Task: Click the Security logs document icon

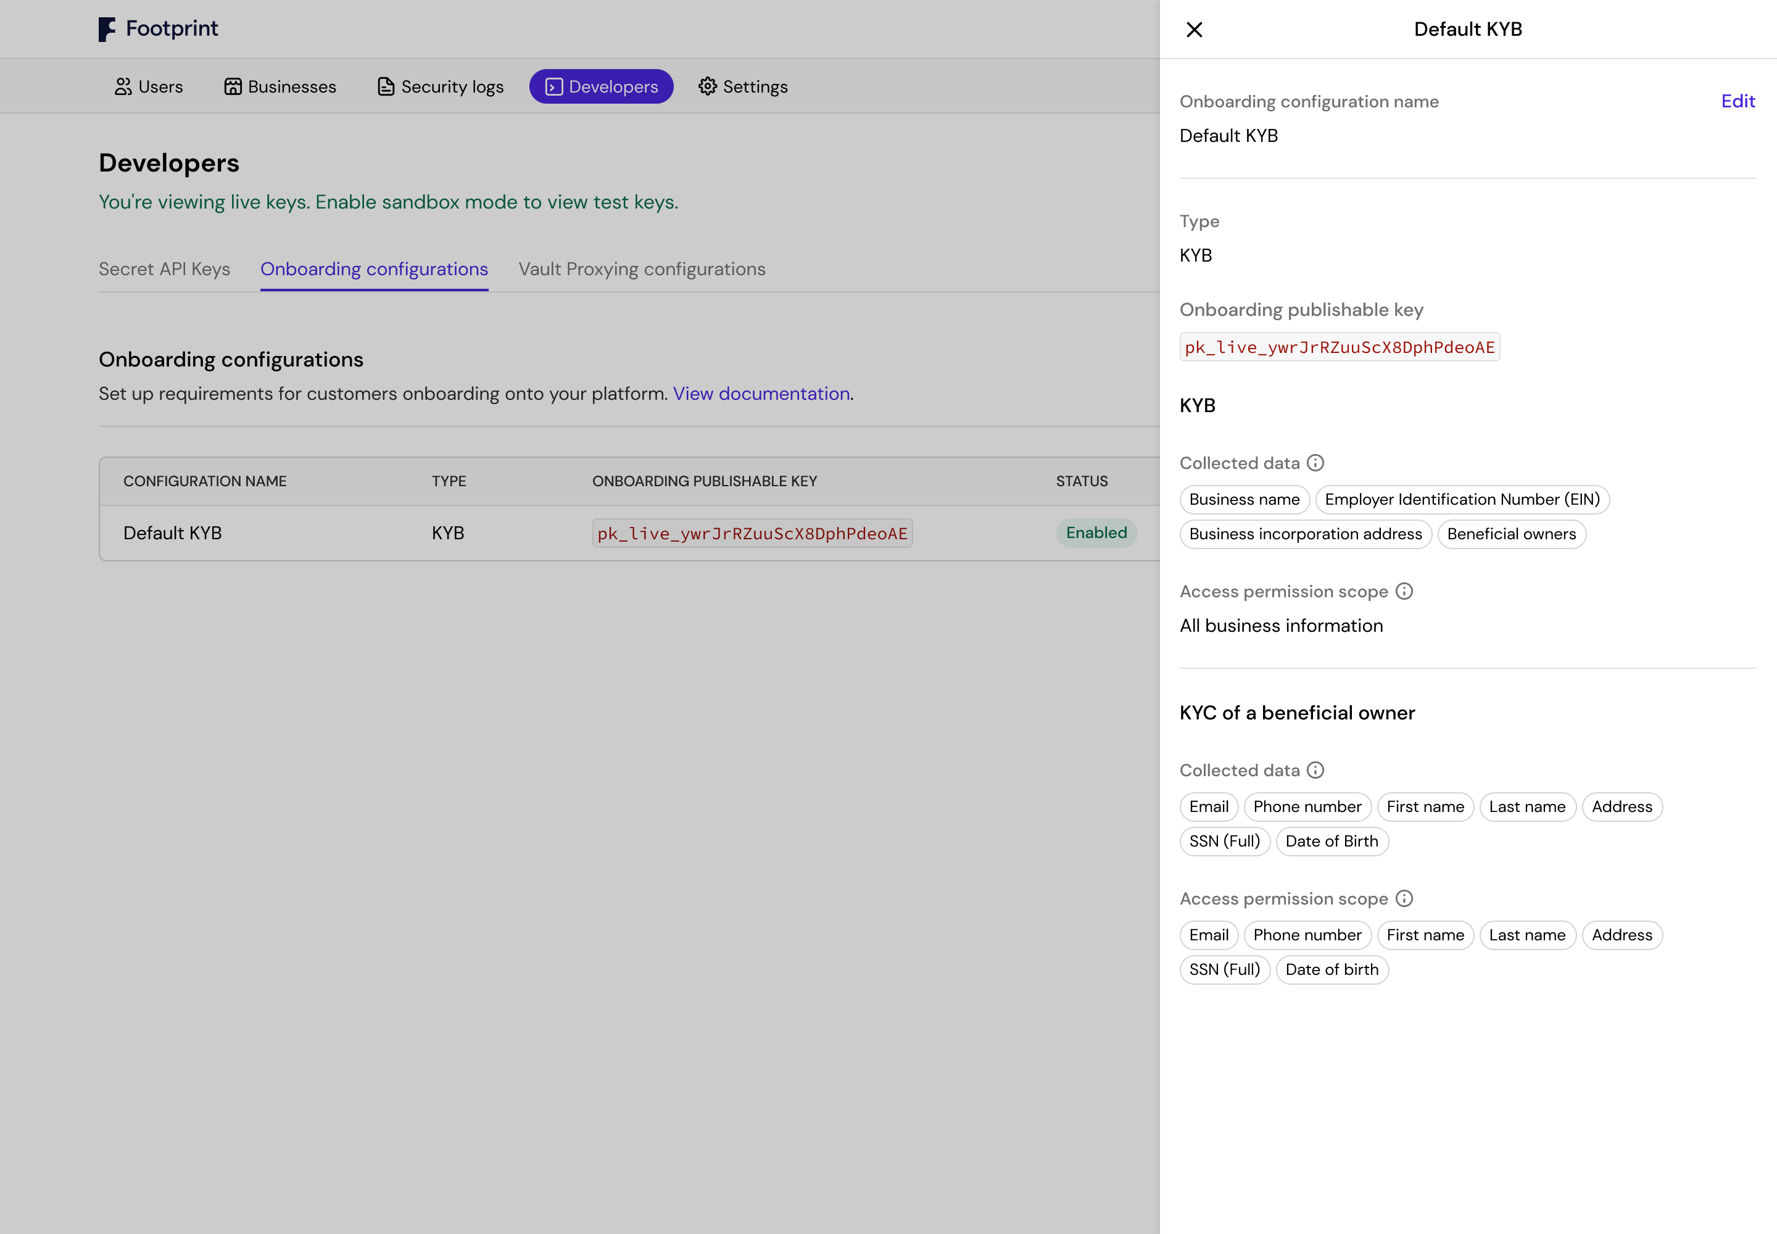Action: [386, 86]
